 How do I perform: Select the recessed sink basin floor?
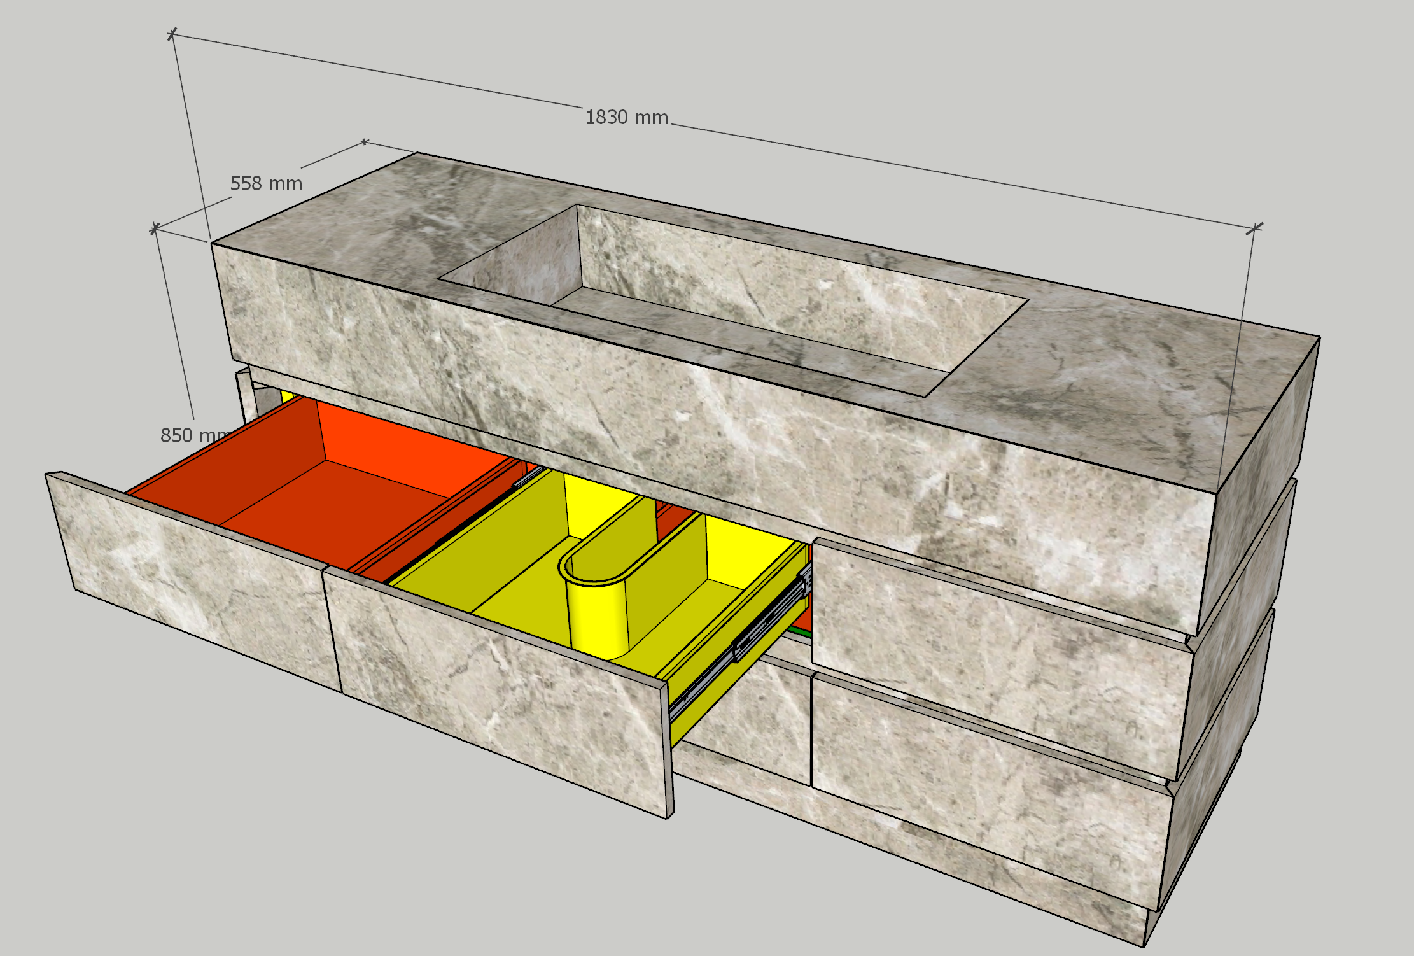[732, 334]
